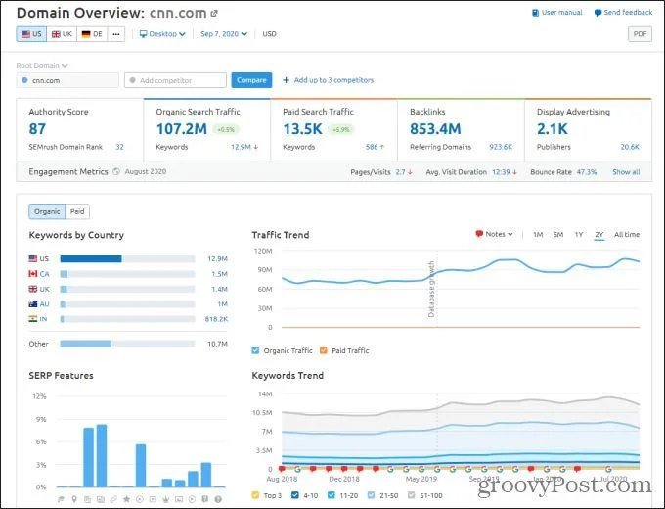This screenshot has width=665, height=509.
Task: Open cnn.com via the external link icon
Action: [214, 13]
